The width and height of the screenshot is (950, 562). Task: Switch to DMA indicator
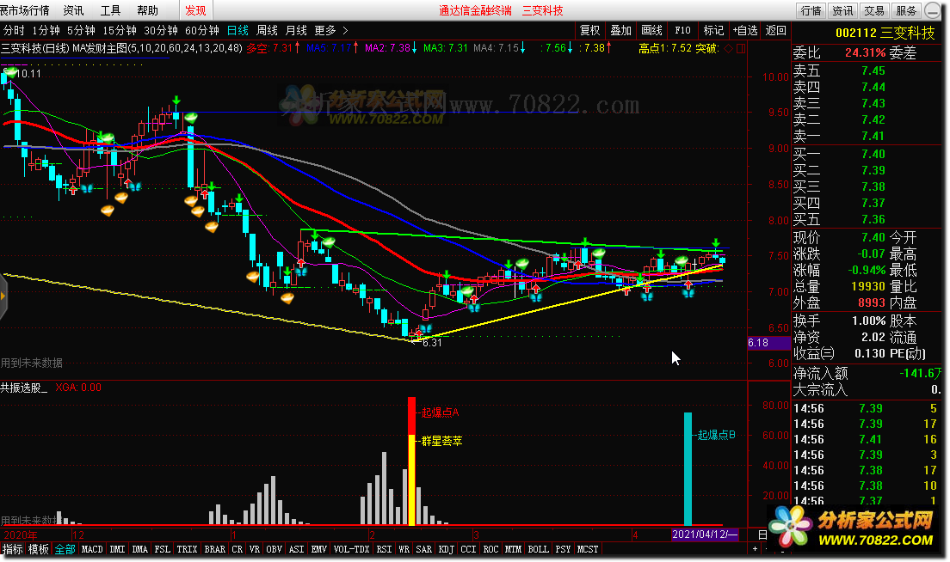(140, 549)
